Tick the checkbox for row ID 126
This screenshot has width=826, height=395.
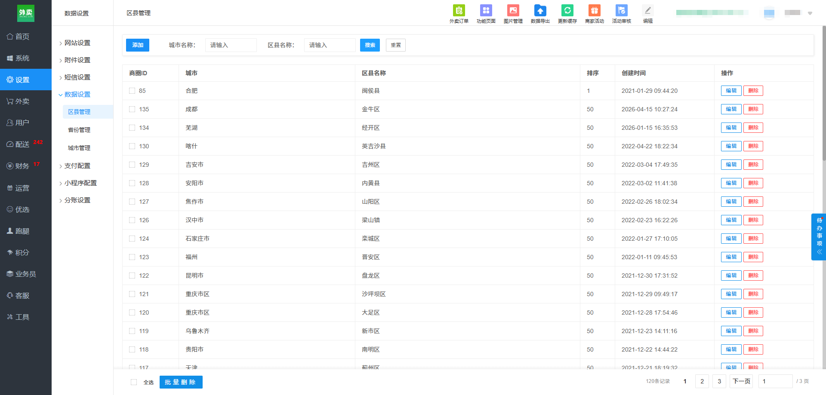[x=132, y=220]
